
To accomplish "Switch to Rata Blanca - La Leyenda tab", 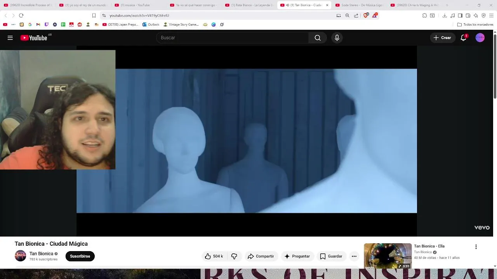I will [x=249, y=5].
